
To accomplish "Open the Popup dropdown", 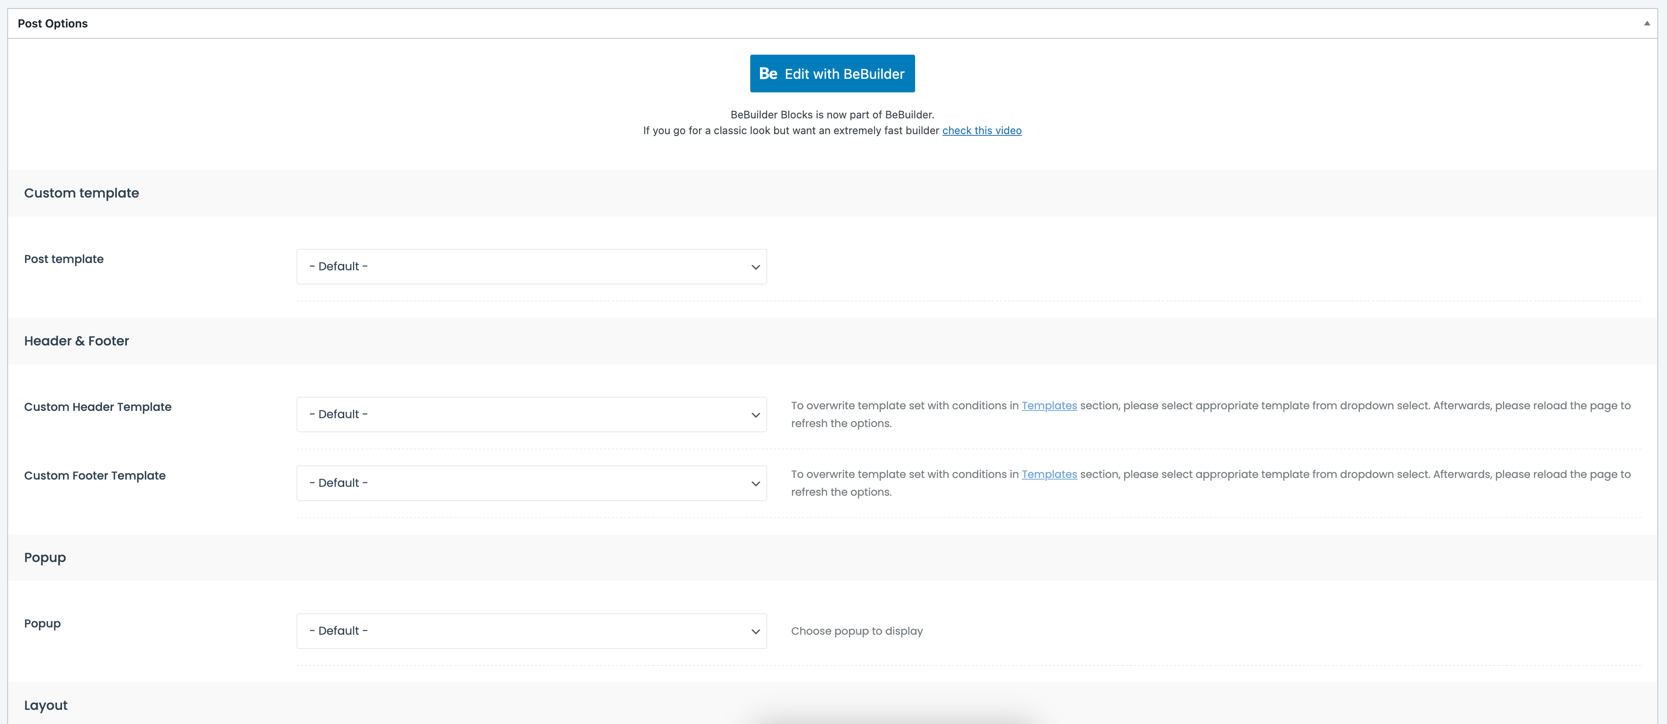I will [531, 631].
